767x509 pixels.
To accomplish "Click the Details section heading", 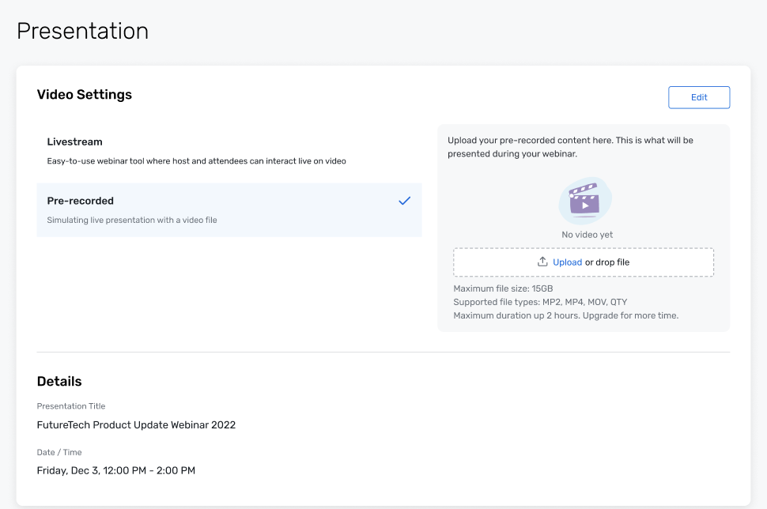I will [59, 382].
